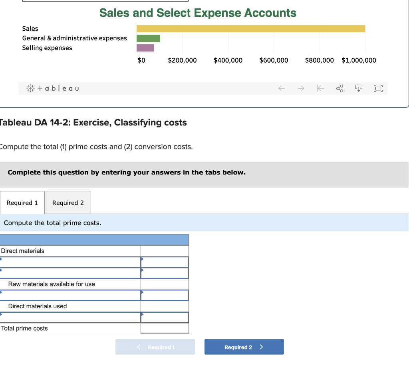
Task: Click General & administrative expenses label
Action: pyautogui.click(x=74, y=38)
